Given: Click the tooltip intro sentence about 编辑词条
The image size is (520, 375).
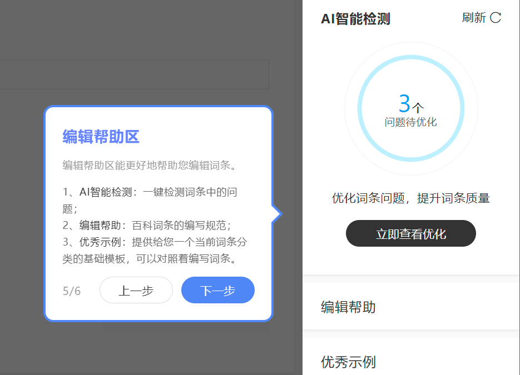Looking at the screenshot, I should click(x=150, y=166).
